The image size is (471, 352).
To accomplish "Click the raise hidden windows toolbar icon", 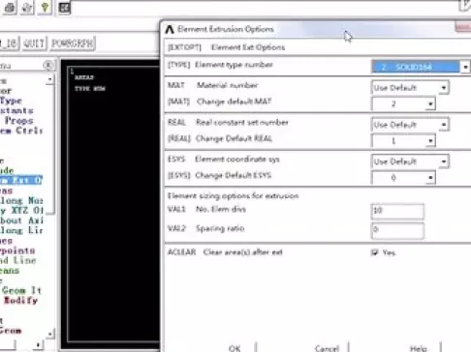I will point(64,8).
